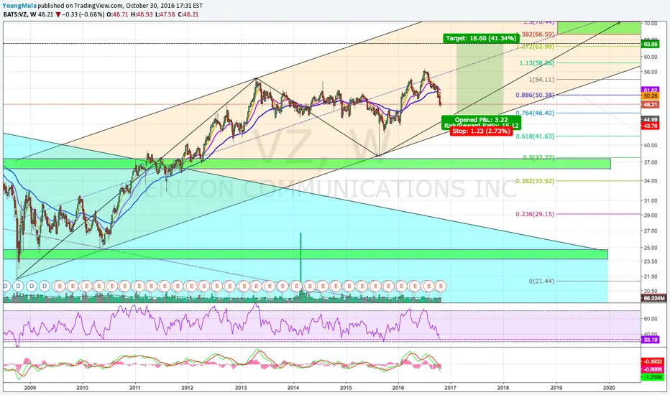Image resolution: width=670 pixels, height=395 pixels.
Task: Click the 2012 year label on time axis
Action: pyautogui.click(x=187, y=388)
